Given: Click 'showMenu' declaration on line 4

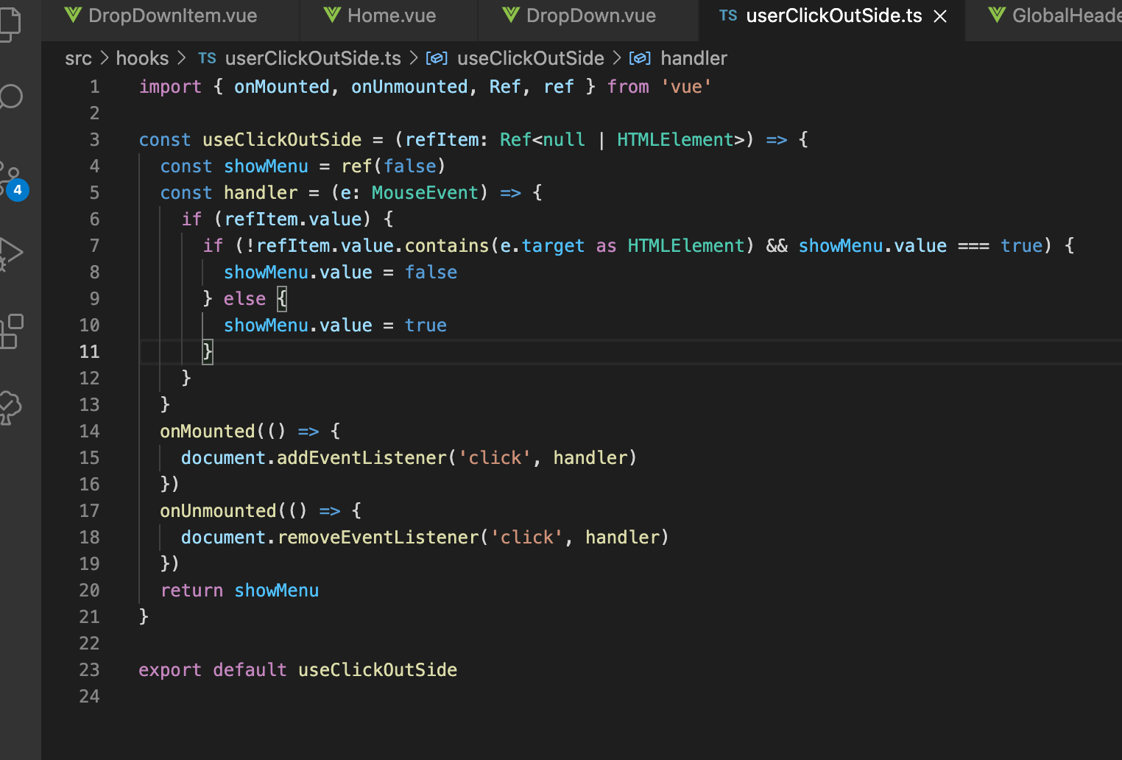Looking at the screenshot, I should click(x=266, y=166).
